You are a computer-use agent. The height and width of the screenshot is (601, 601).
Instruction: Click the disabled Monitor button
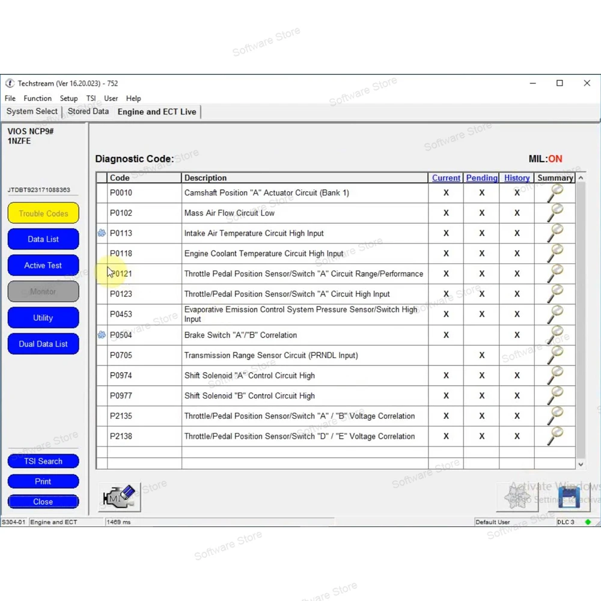click(x=43, y=291)
